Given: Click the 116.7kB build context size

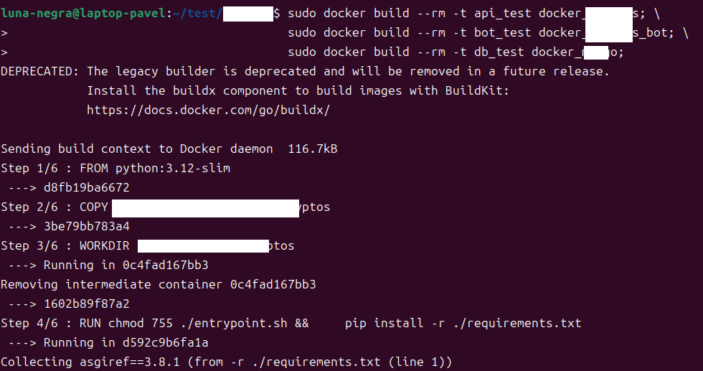Looking at the screenshot, I should pos(312,149).
